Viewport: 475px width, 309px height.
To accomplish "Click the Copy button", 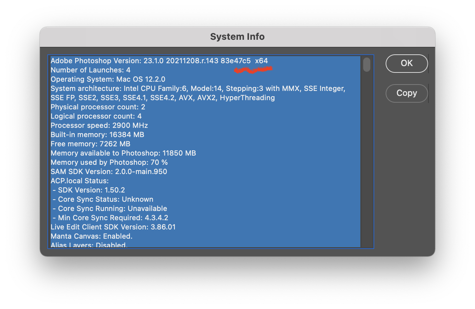I will click(407, 93).
